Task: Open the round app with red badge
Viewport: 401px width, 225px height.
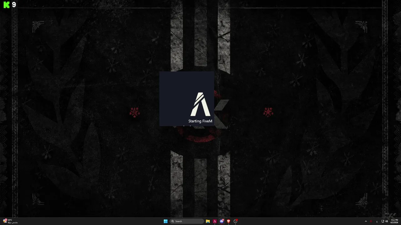Action: click(x=236, y=221)
